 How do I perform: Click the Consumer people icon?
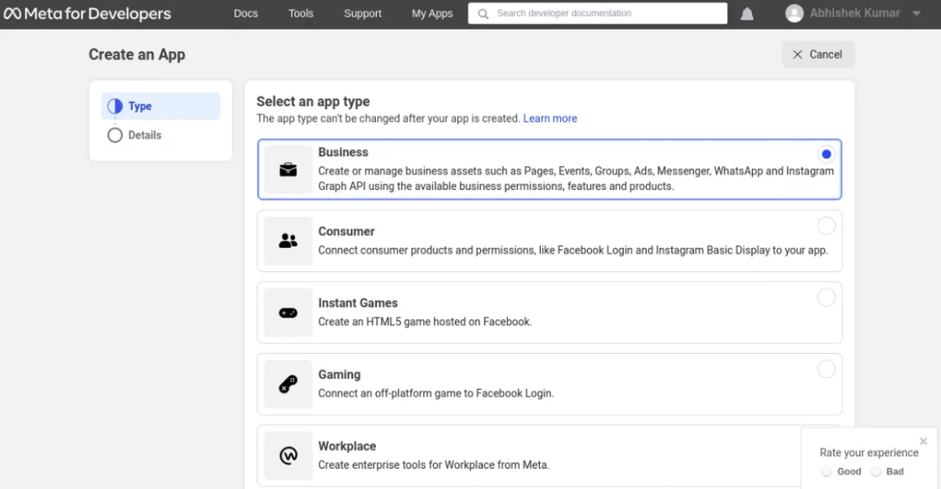click(288, 241)
